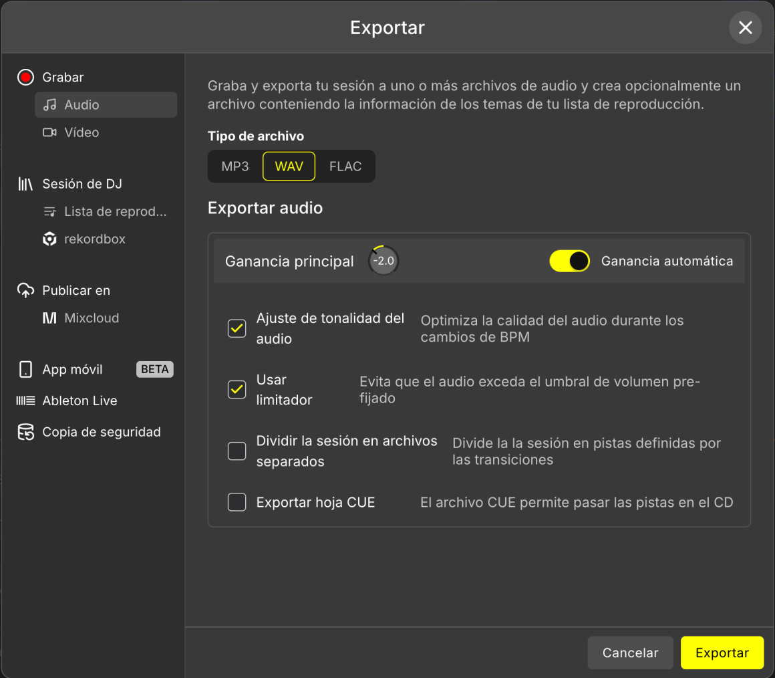Screen dimensions: 775x678
Task: Click the App móvil phone icon
Action: click(25, 369)
